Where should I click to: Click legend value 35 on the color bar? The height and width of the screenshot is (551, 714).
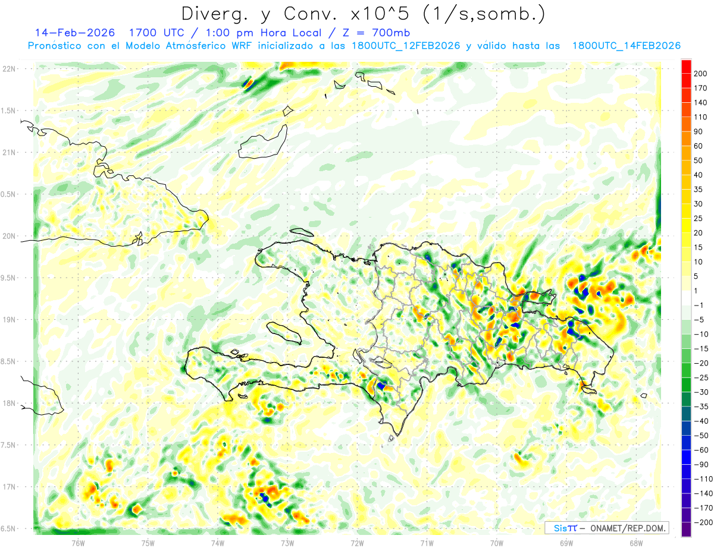699,190
